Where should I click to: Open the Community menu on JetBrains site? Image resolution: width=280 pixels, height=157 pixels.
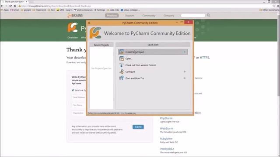(149, 16)
